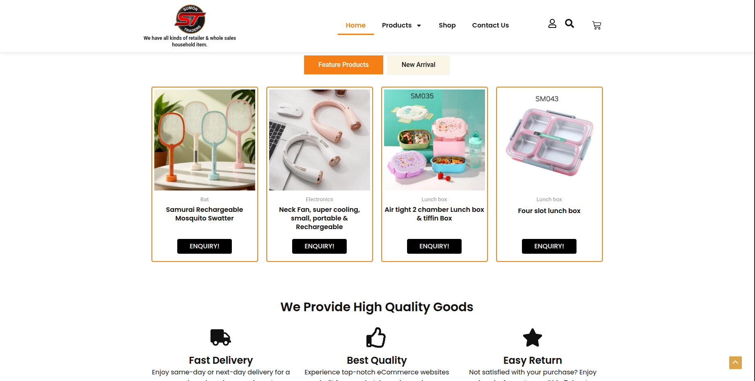Select the Feature Products tab
The image size is (755, 381).
[343, 65]
